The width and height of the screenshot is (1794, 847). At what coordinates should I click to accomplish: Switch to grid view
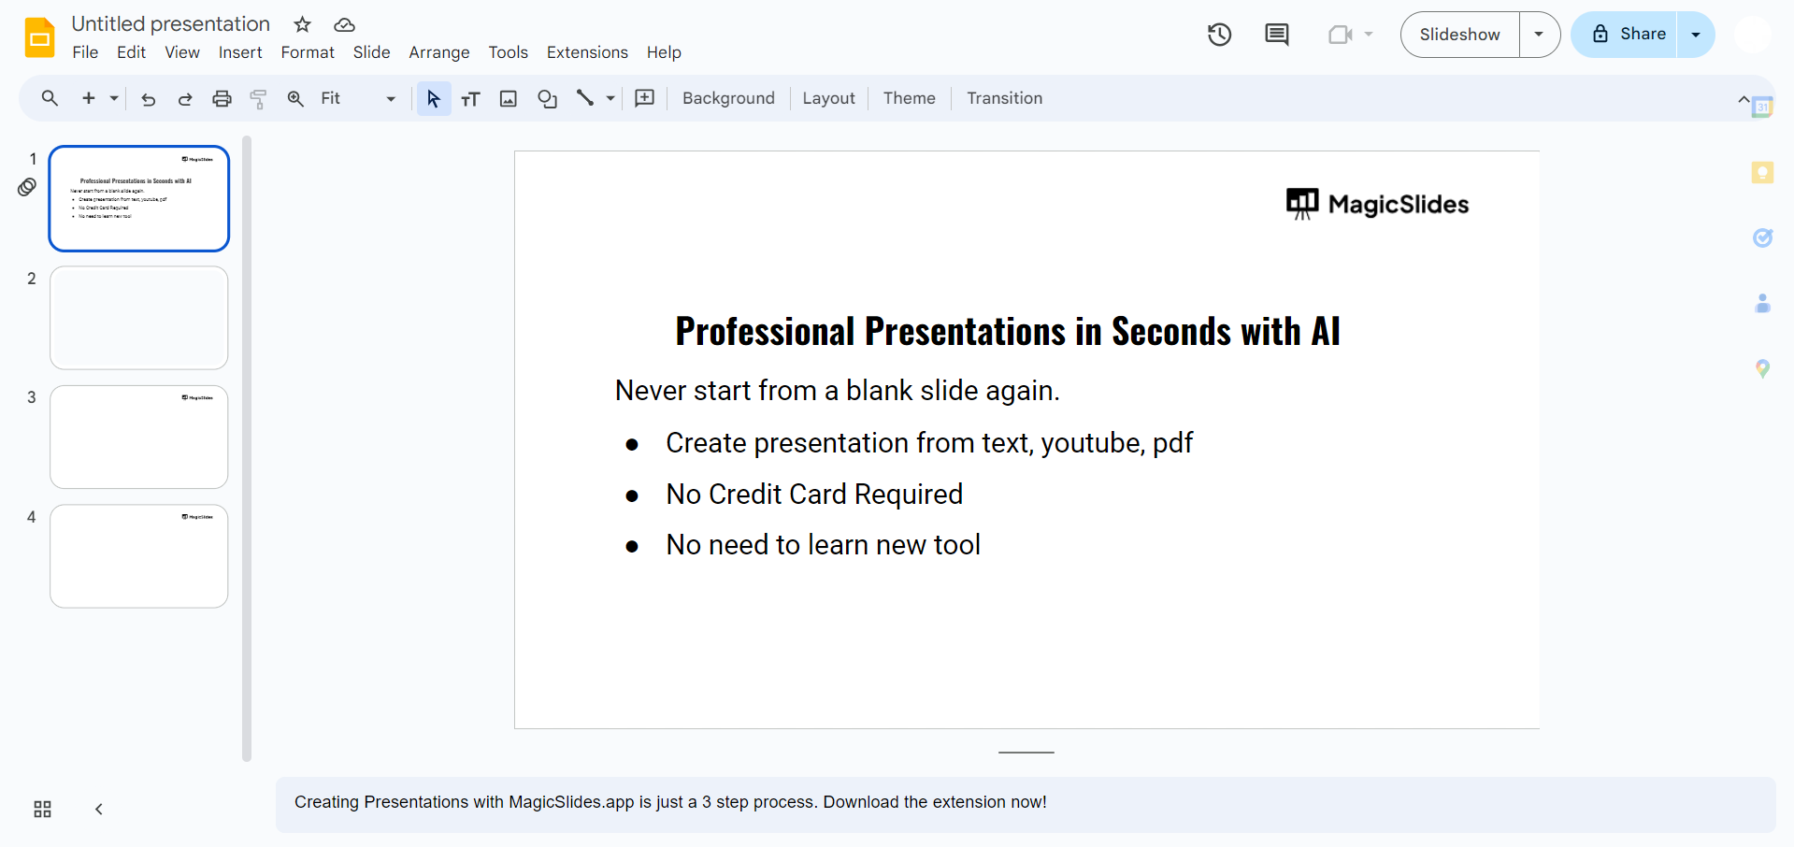click(x=42, y=809)
